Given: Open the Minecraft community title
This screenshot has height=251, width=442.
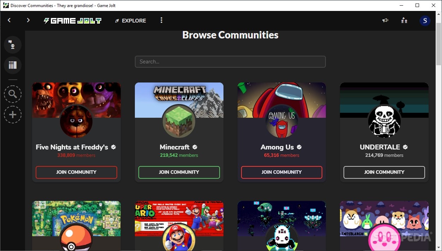Looking at the screenshot, I should [175, 147].
